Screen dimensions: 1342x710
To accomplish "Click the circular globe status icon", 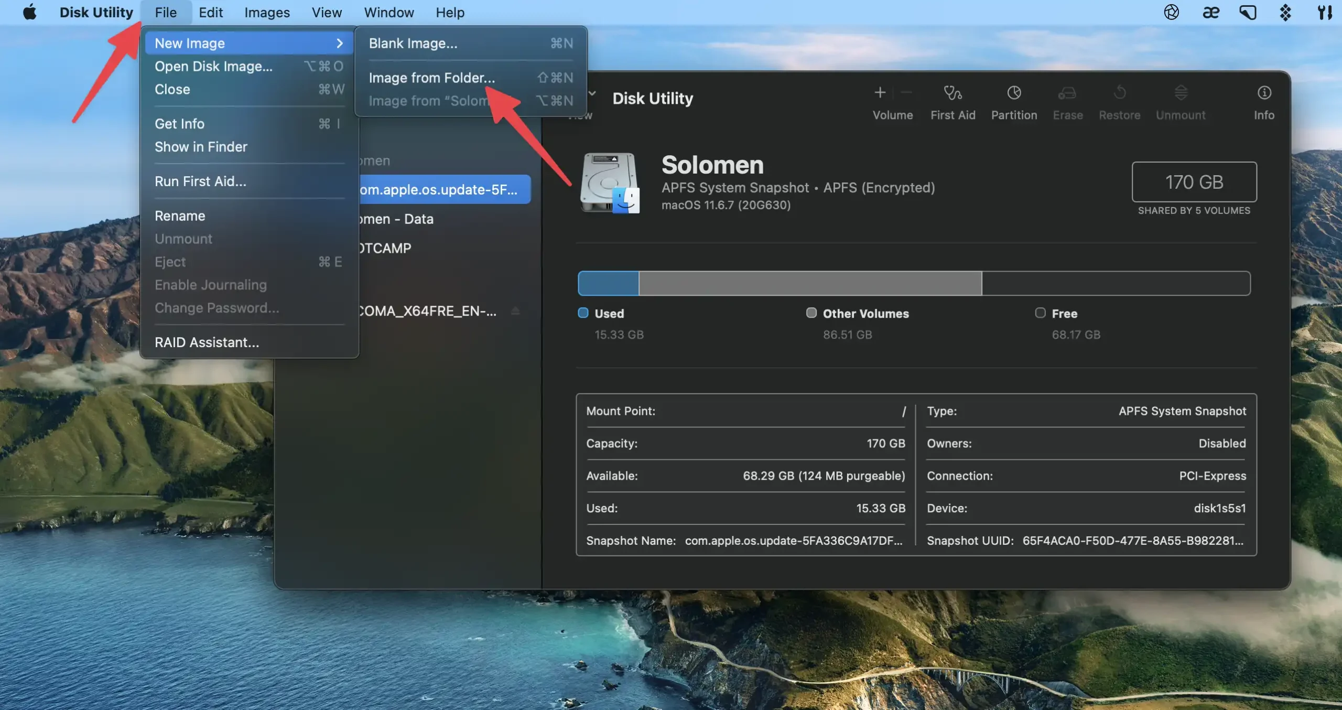I will pyautogui.click(x=1171, y=12).
